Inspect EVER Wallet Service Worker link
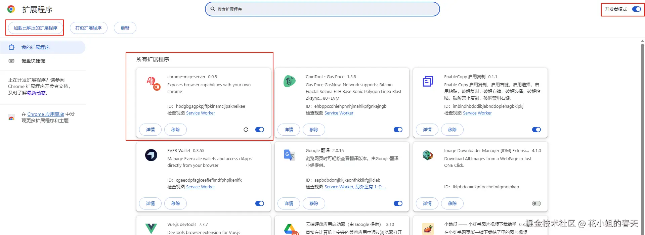Screen dimensions: 645x235 tap(201, 187)
